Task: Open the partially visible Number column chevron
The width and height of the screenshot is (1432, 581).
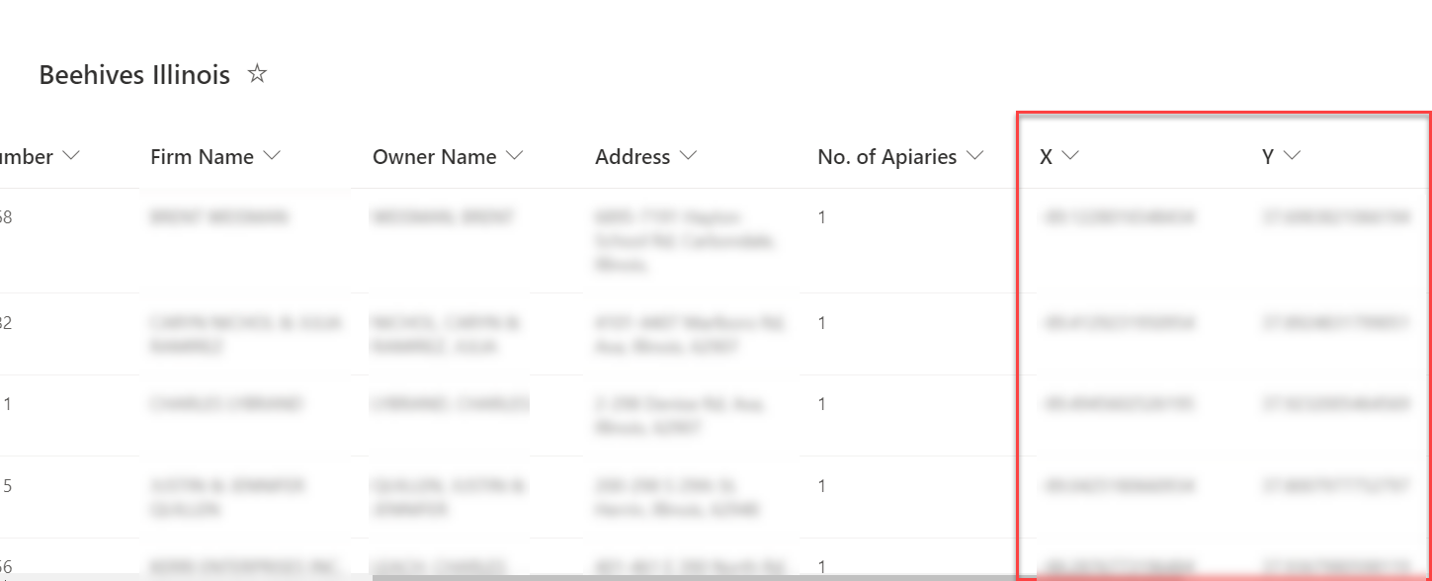Action: click(70, 156)
